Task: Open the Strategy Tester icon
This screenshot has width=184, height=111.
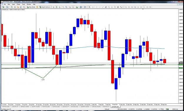Action: click(x=24, y=7)
